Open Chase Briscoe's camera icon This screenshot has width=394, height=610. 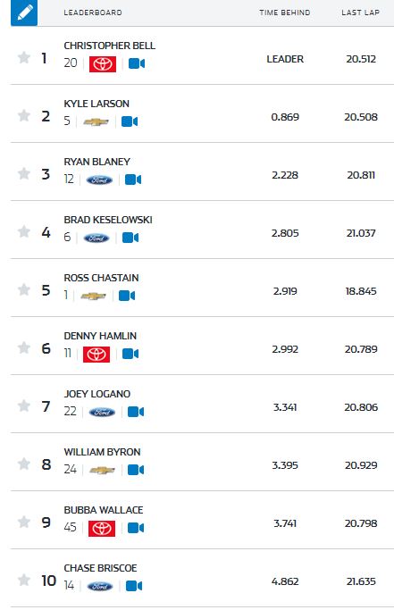134,586
